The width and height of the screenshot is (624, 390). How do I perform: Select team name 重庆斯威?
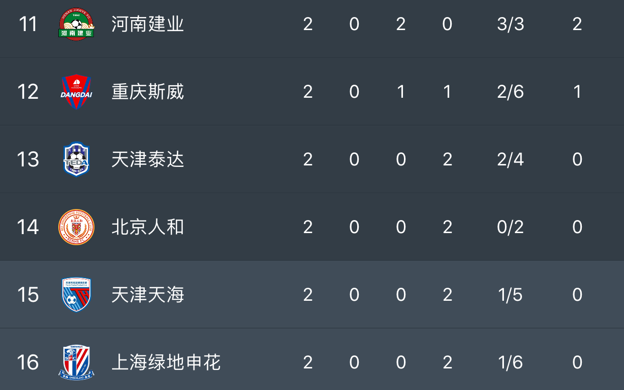(148, 92)
